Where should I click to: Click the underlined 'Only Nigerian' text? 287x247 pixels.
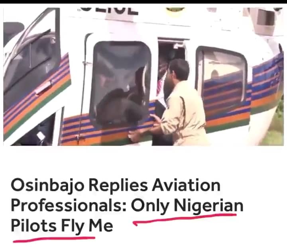(187, 206)
